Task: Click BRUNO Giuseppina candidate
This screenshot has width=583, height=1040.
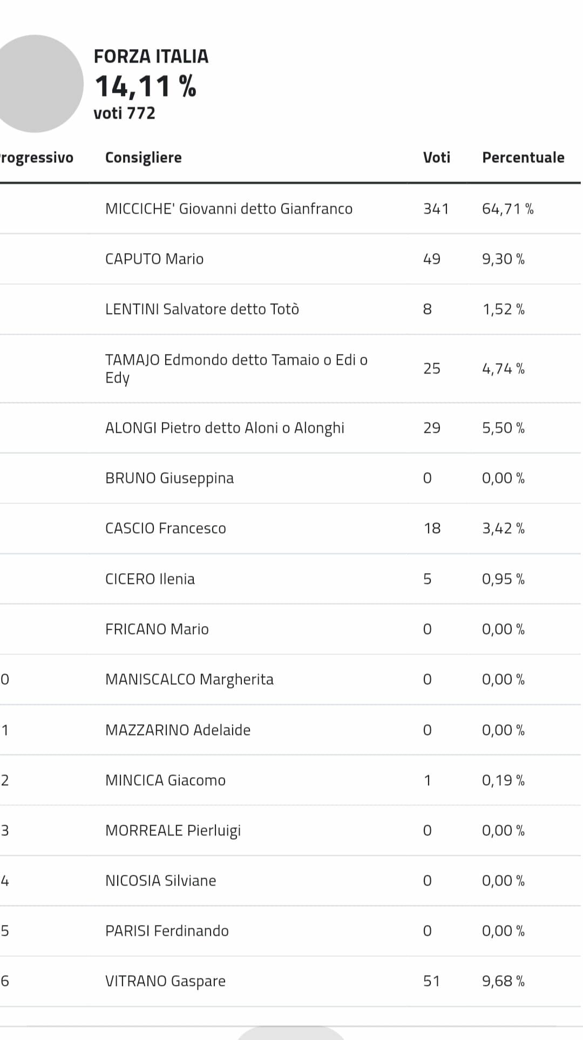Action: (170, 479)
